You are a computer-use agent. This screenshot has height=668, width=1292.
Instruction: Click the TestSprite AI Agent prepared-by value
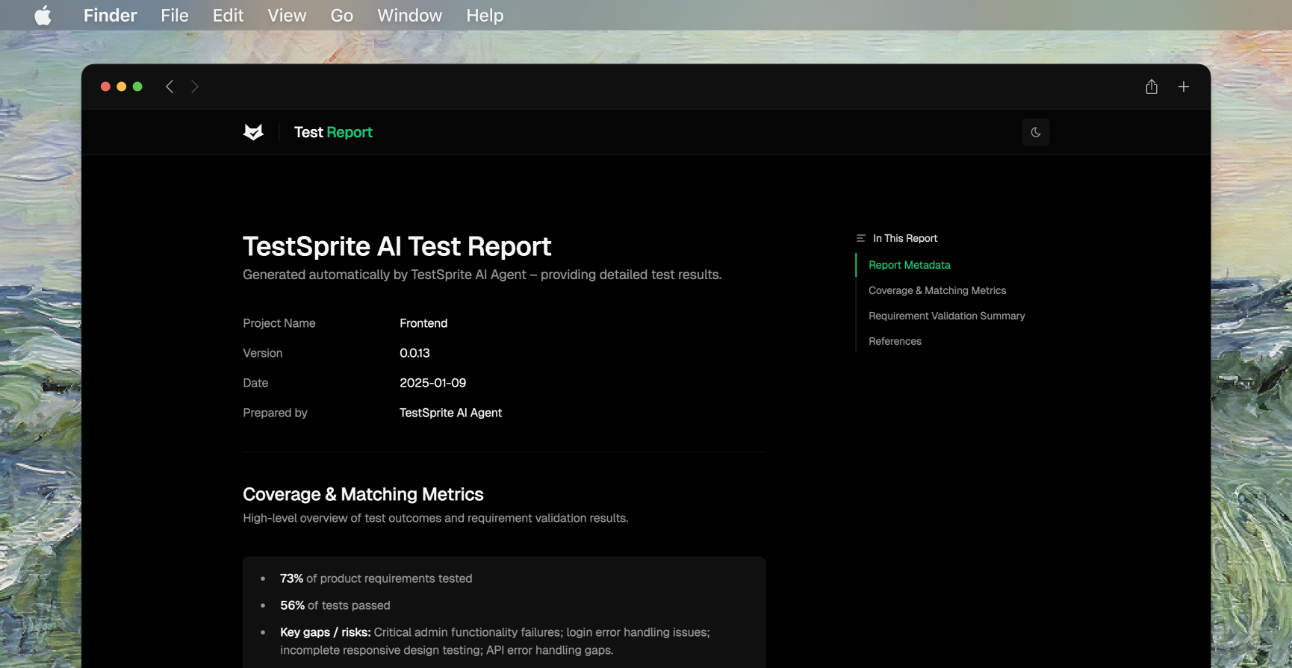click(x=450, y=413)
